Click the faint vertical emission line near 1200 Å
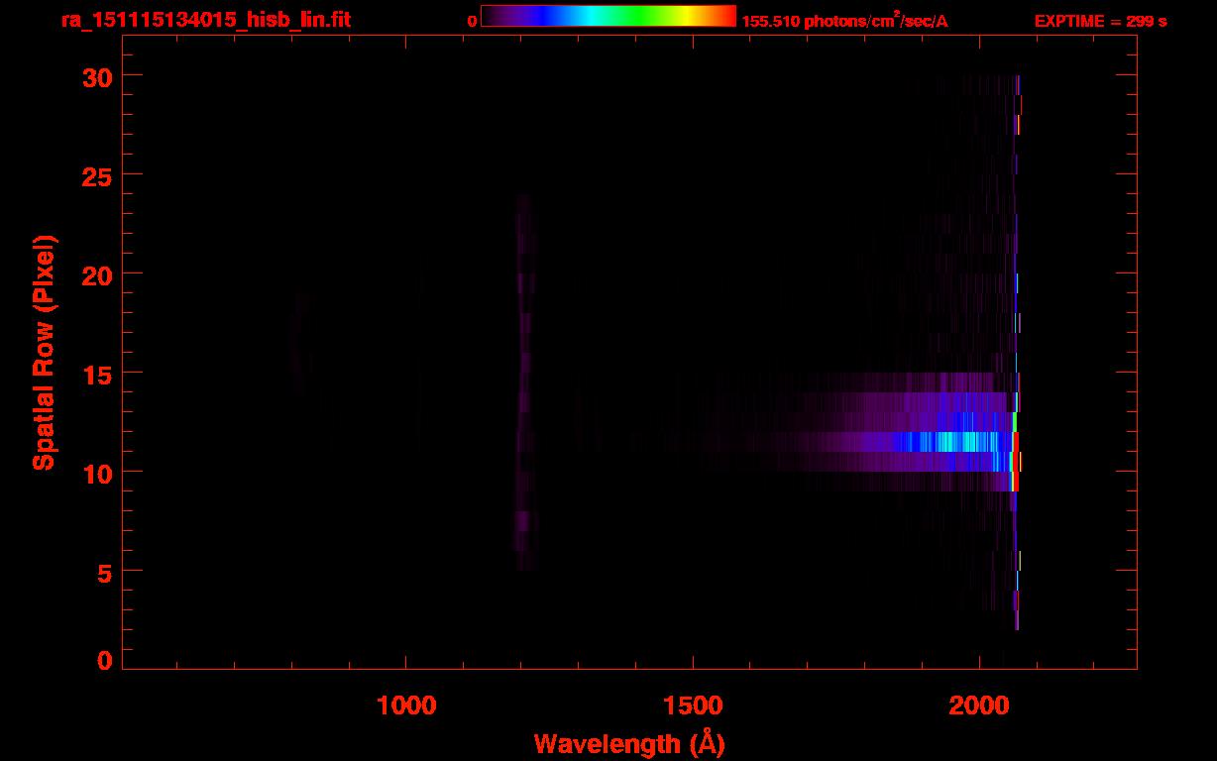This screenshot has width=1217, height=761. [x=524, y=382]
